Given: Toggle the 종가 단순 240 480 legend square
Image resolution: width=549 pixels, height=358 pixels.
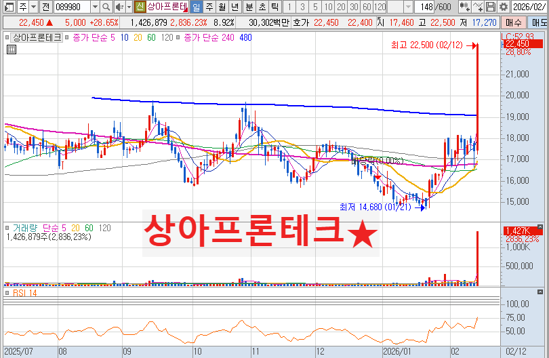Looking at the screenshot, I should point(178,37).
